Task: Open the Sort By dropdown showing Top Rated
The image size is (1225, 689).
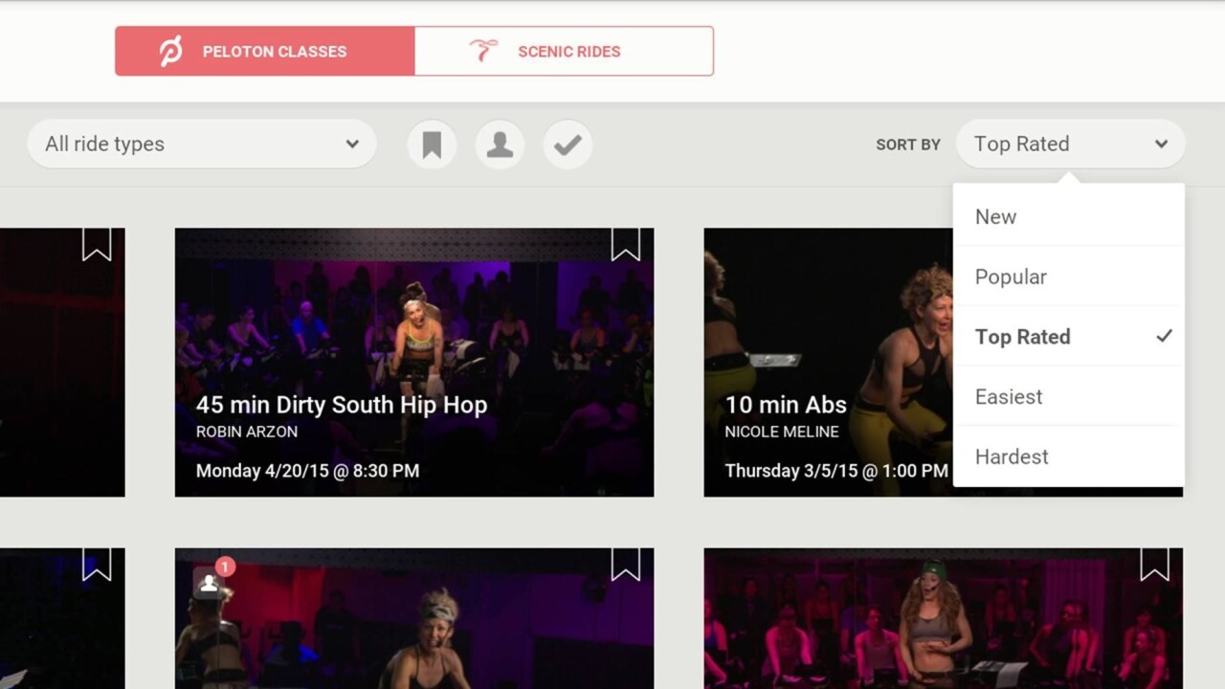Action: click(1070, 144)
